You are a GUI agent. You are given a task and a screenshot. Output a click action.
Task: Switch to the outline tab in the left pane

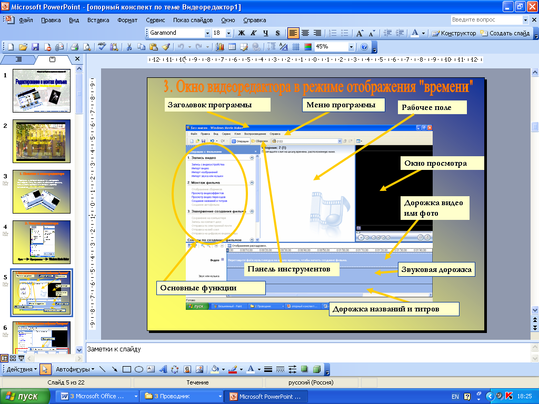[x=18, y=59]
